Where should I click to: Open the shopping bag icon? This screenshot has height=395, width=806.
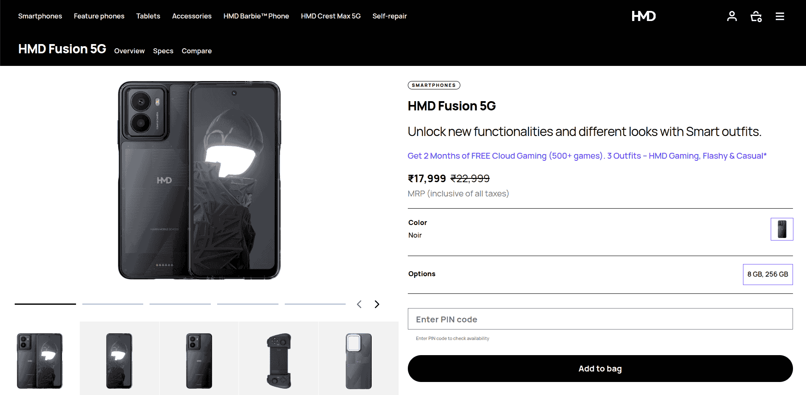[x=756, y=16]
